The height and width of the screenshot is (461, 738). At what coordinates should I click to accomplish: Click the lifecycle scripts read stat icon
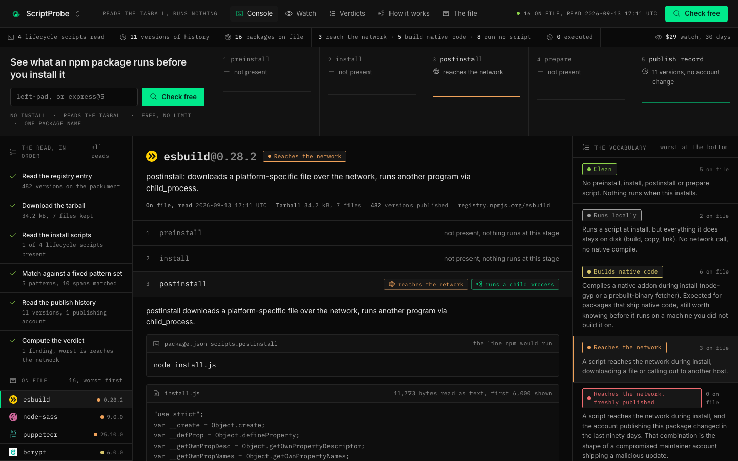point(11,37)
